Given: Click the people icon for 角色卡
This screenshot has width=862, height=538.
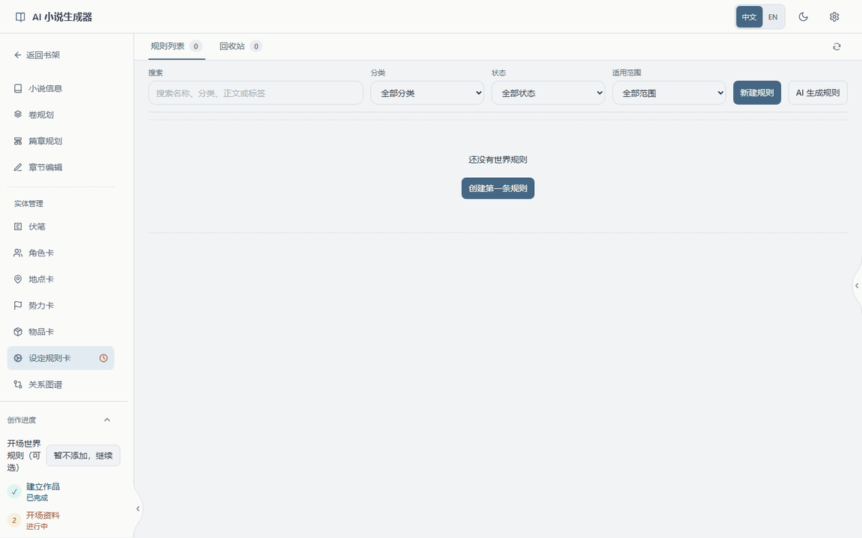Looking at the screenshot, I should pyautogui.click(x=18, y=253).
